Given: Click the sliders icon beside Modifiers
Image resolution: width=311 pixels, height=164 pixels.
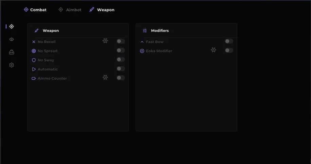Looking at the screenshot, I should [x=145, y=30].
